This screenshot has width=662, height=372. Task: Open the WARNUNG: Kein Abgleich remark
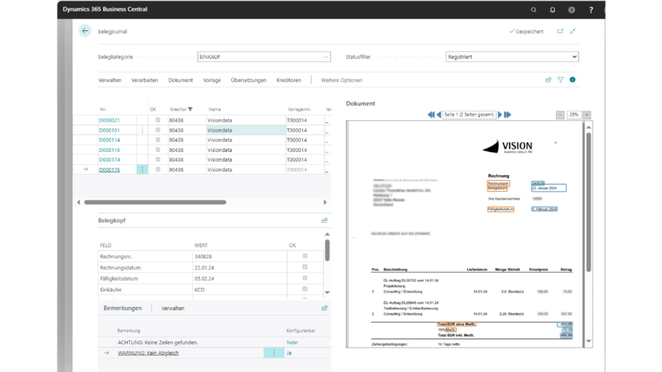148,353
